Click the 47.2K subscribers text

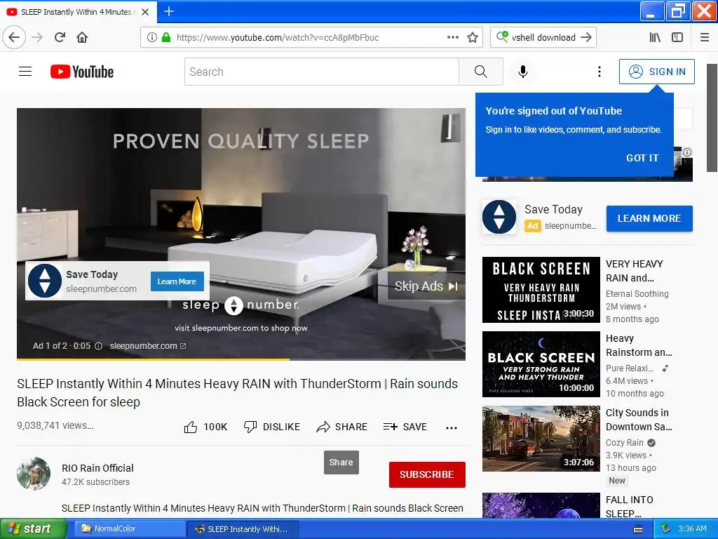tap(95, 481)
